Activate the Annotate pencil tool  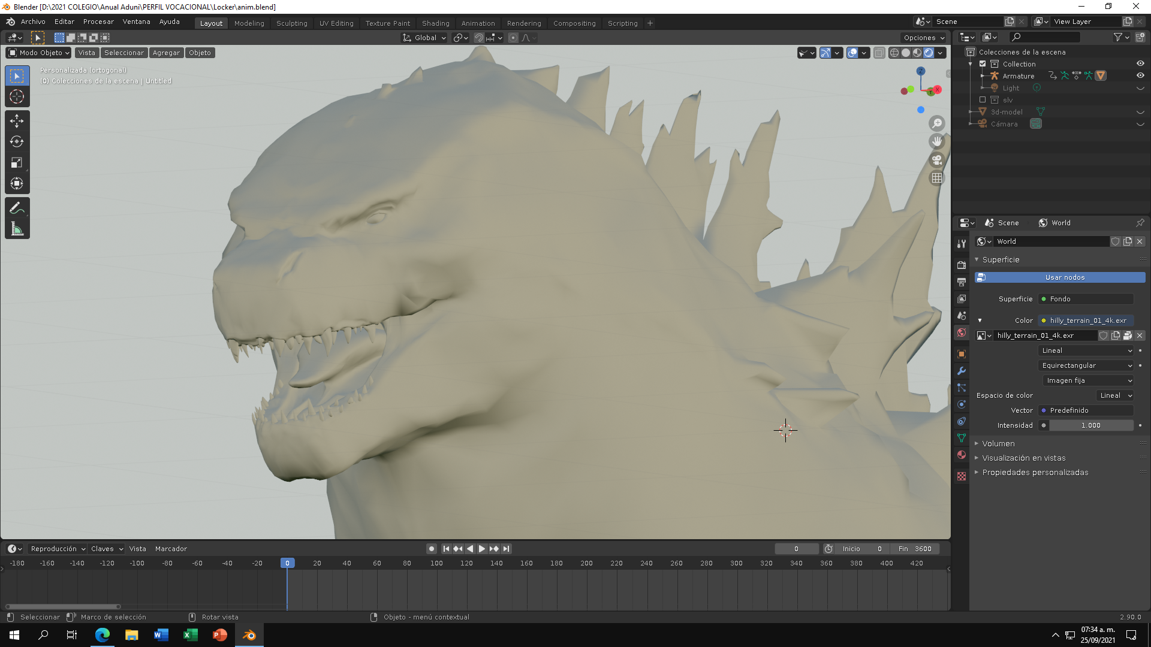pyautogui.click(x=17, y=208)
